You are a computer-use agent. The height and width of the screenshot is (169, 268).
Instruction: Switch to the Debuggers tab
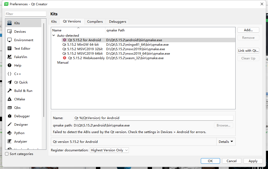pos(118,21)
